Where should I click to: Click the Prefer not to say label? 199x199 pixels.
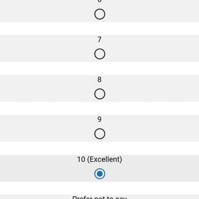pyautogui.click(x=99, y=197)
